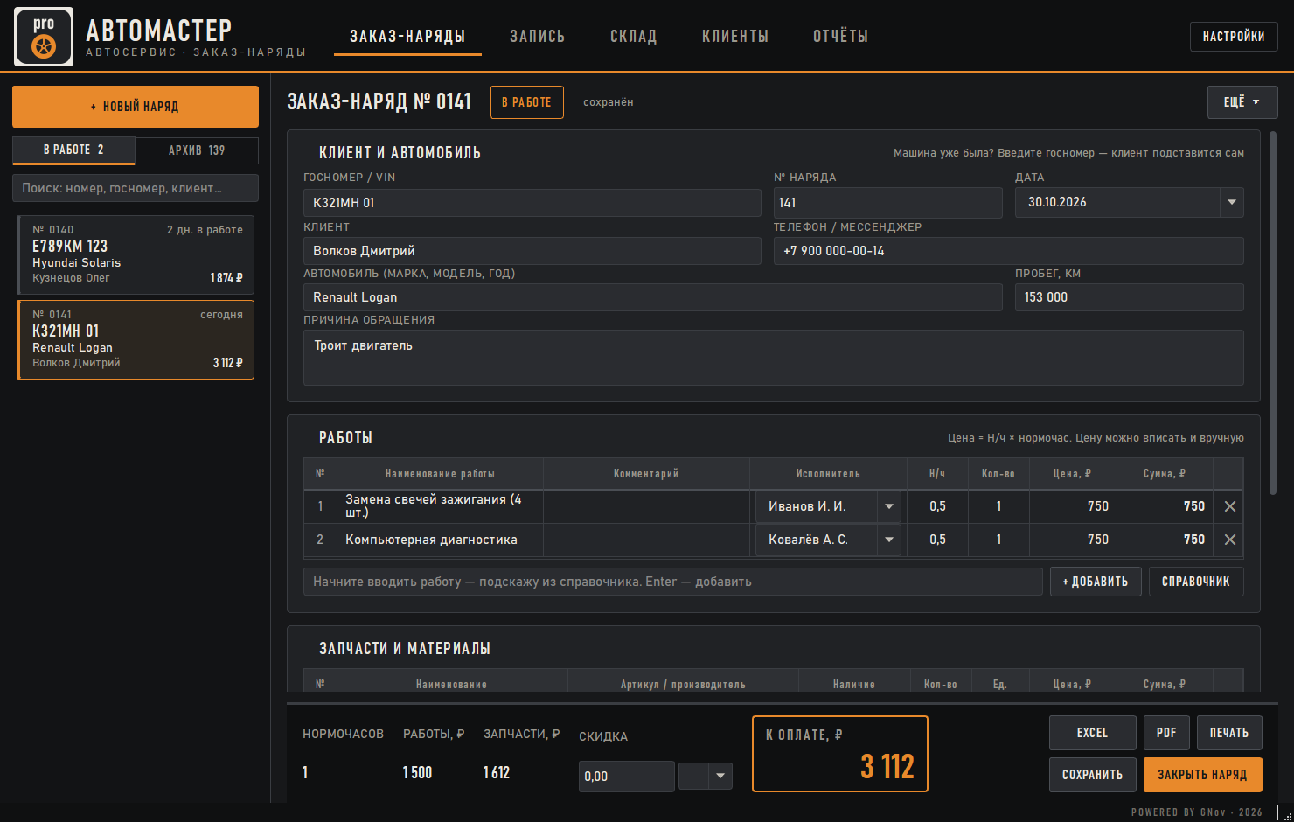Screen dimensions: 1294x822
Task: Show the В работе 2 list
Action: click(x=73, y=150)
